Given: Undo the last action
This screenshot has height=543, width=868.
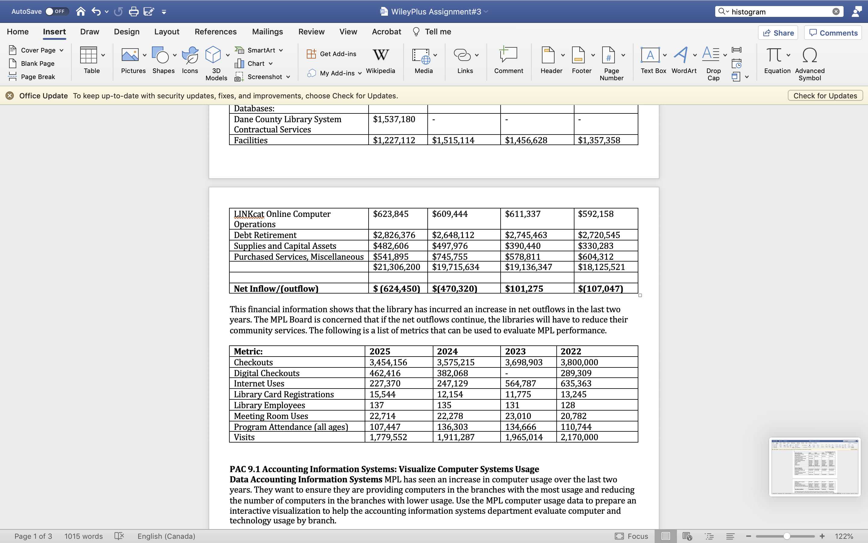Looking at the screenshot, I should (x=96, y=11).
